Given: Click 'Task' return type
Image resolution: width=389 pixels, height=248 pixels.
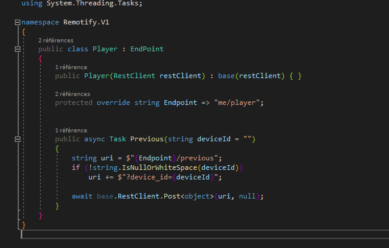Looking at the screenshot, I should [x=118, y=139].
